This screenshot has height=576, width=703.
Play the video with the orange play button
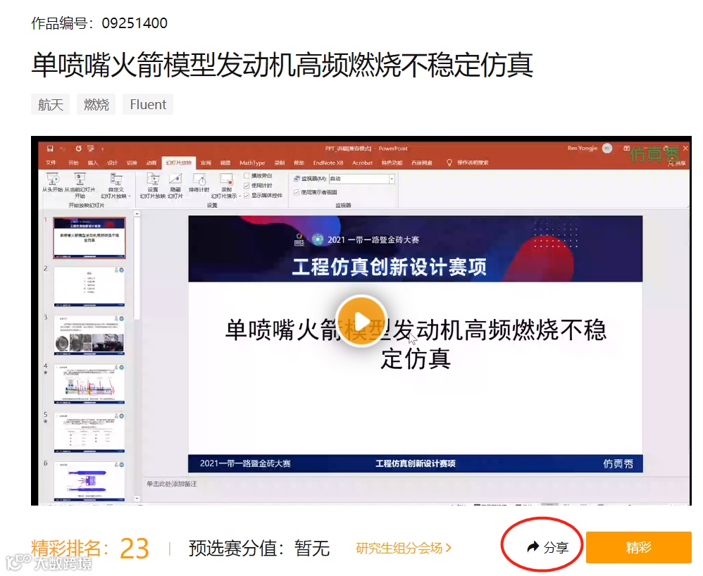click(361, 320)
